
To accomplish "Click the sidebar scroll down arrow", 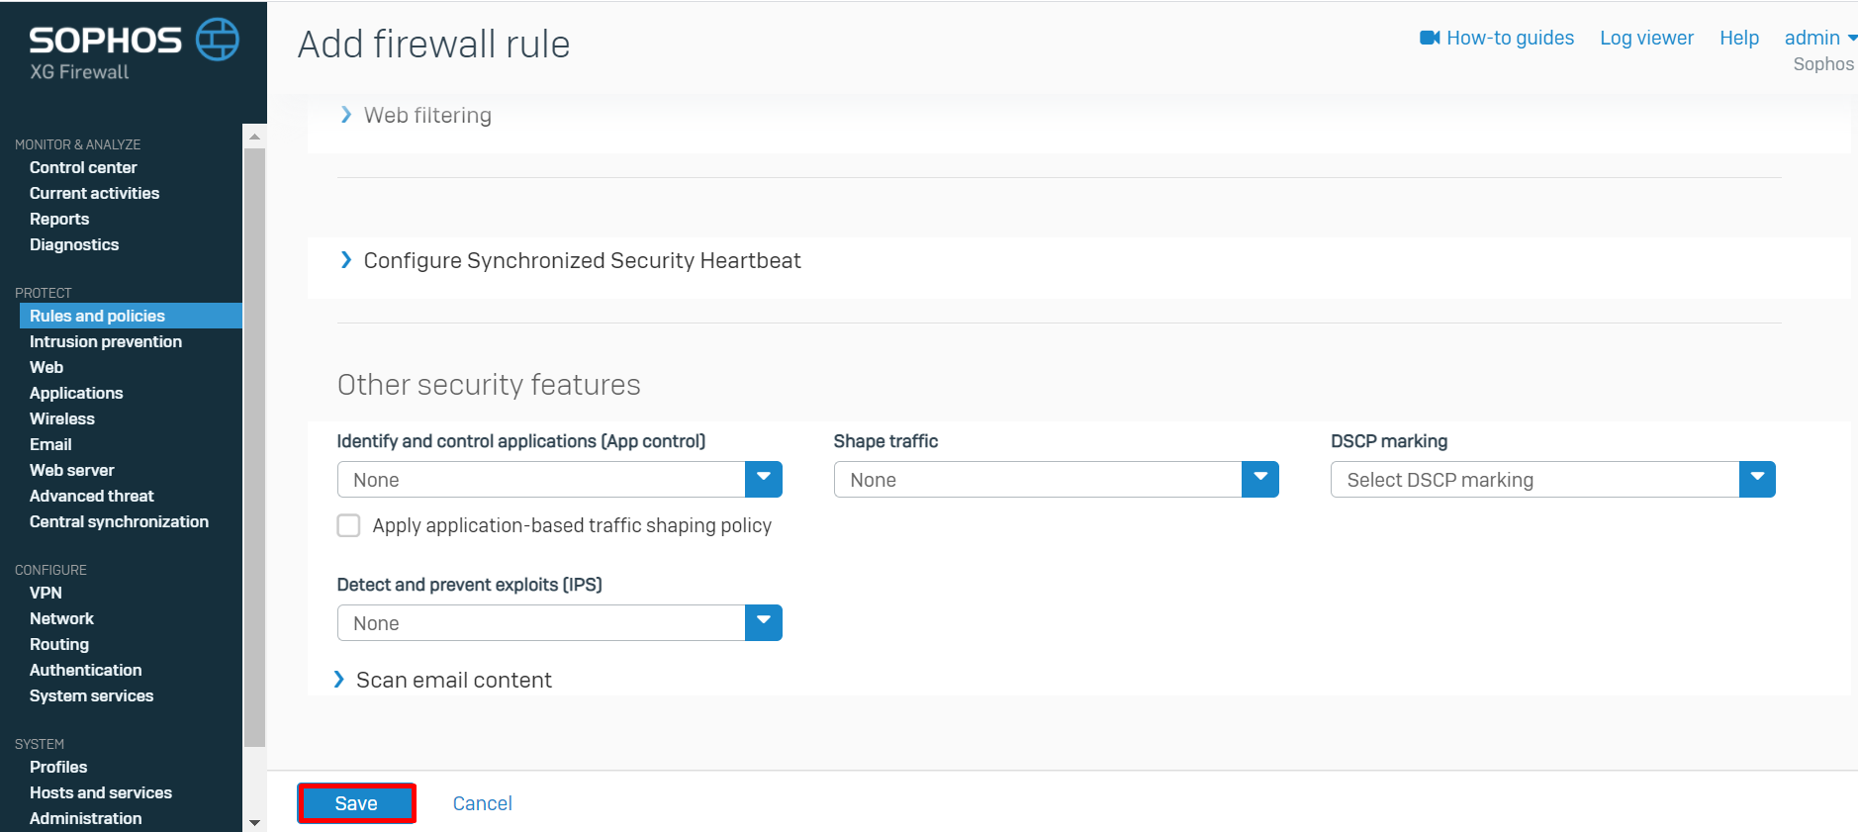I will click(x=255, y=822).
